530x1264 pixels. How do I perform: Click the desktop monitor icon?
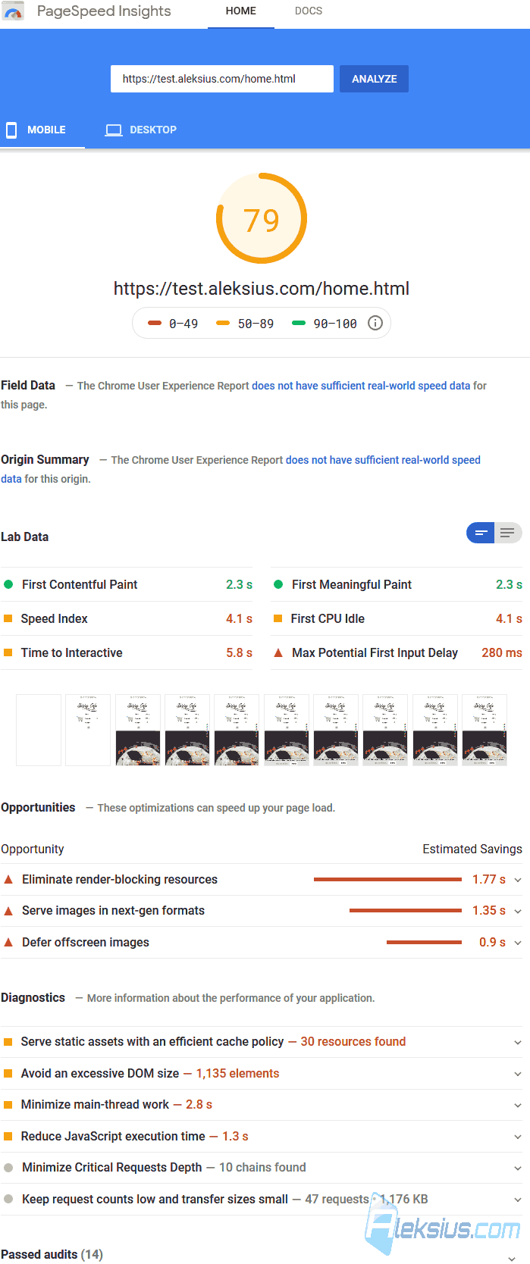coord(114,130)
